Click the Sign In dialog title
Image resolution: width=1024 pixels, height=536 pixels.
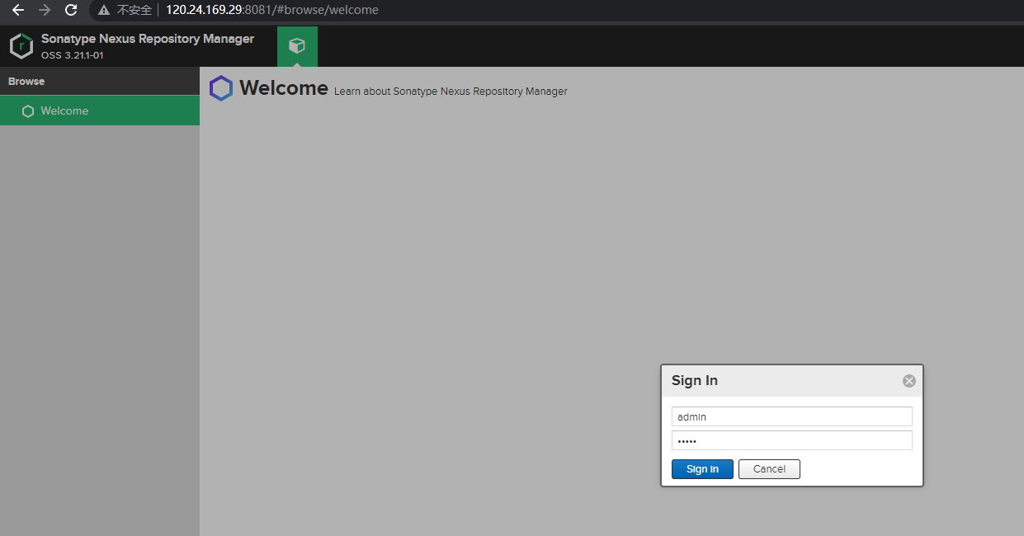[x=695, y=380]
